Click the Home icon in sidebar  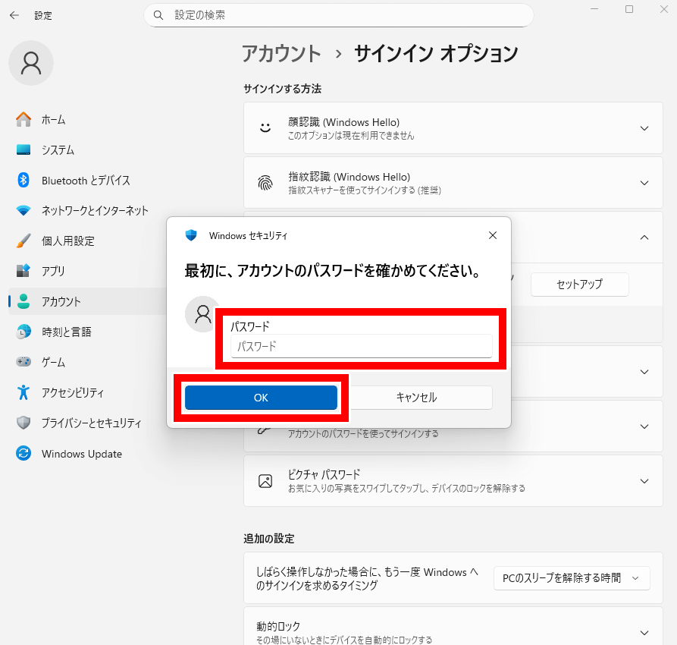click(x=24, y=120)
